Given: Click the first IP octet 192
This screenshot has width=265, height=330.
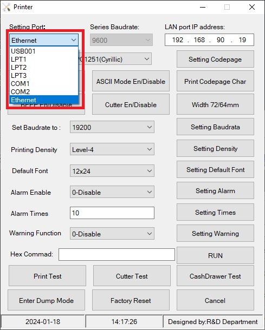Looking at the screenshot, I should coord(178,40).
